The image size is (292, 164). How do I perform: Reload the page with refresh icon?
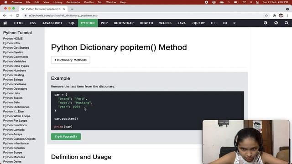[x=17, y=15]
